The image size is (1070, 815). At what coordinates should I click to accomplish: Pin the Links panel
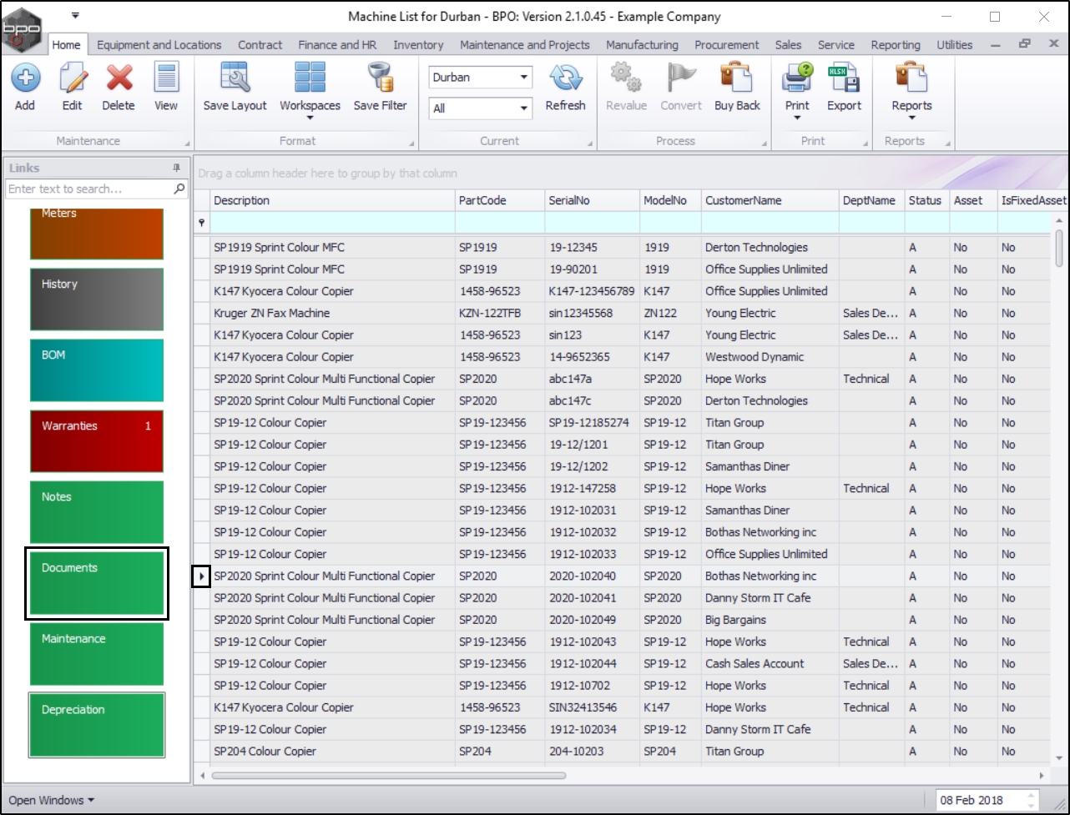coord(176,168)
